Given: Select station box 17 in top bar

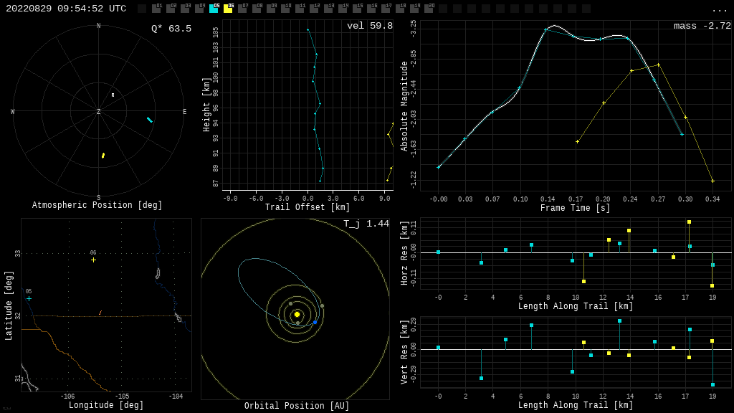Looking at the screenshot, I should [x=386, y=9].
